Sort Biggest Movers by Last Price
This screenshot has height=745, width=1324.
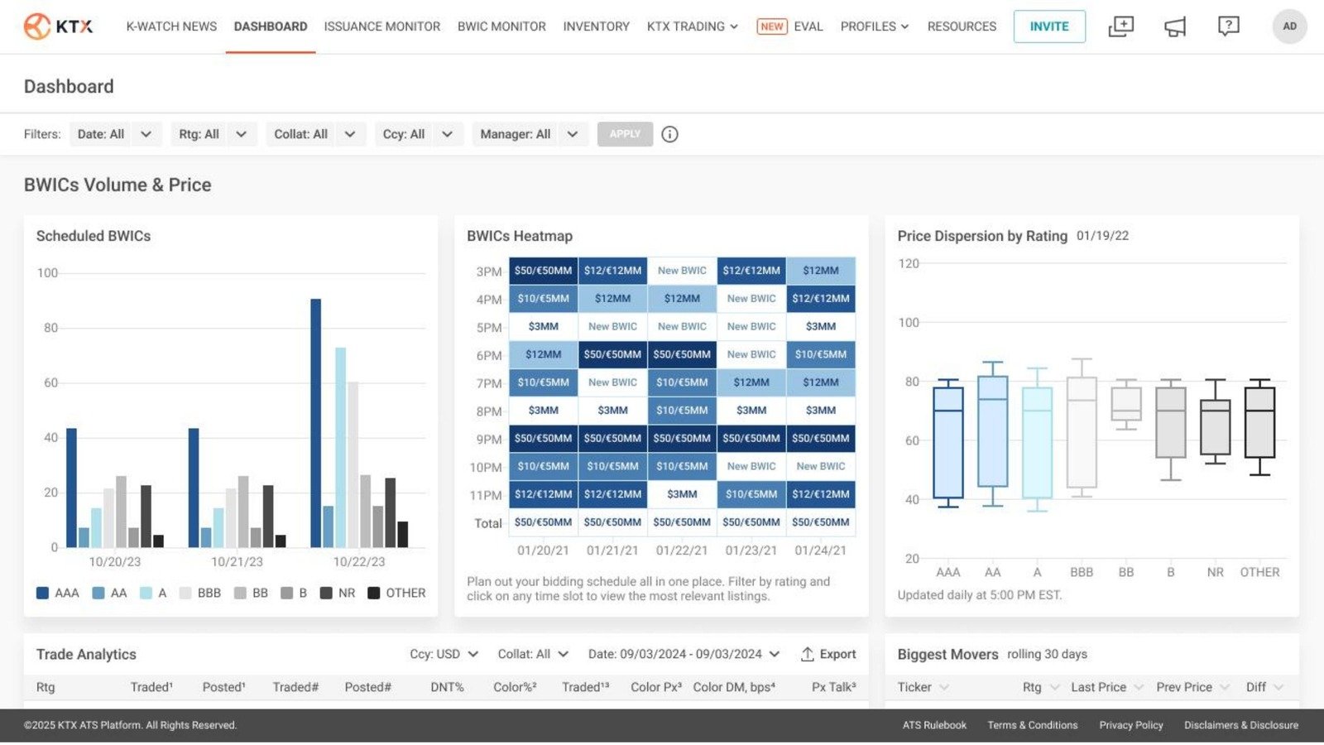point(1107,687)
